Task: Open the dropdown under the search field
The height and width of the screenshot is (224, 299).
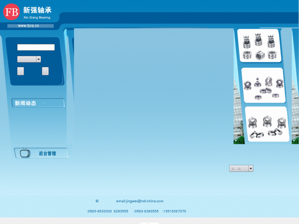Action: point(29,59)
